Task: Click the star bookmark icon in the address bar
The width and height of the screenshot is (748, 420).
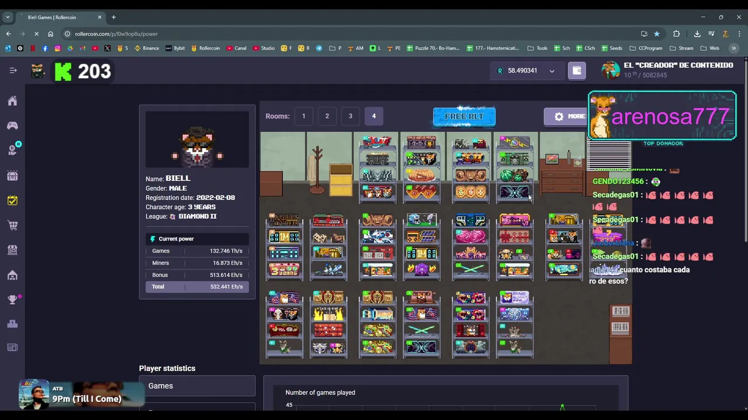Action: coord(657,34)
